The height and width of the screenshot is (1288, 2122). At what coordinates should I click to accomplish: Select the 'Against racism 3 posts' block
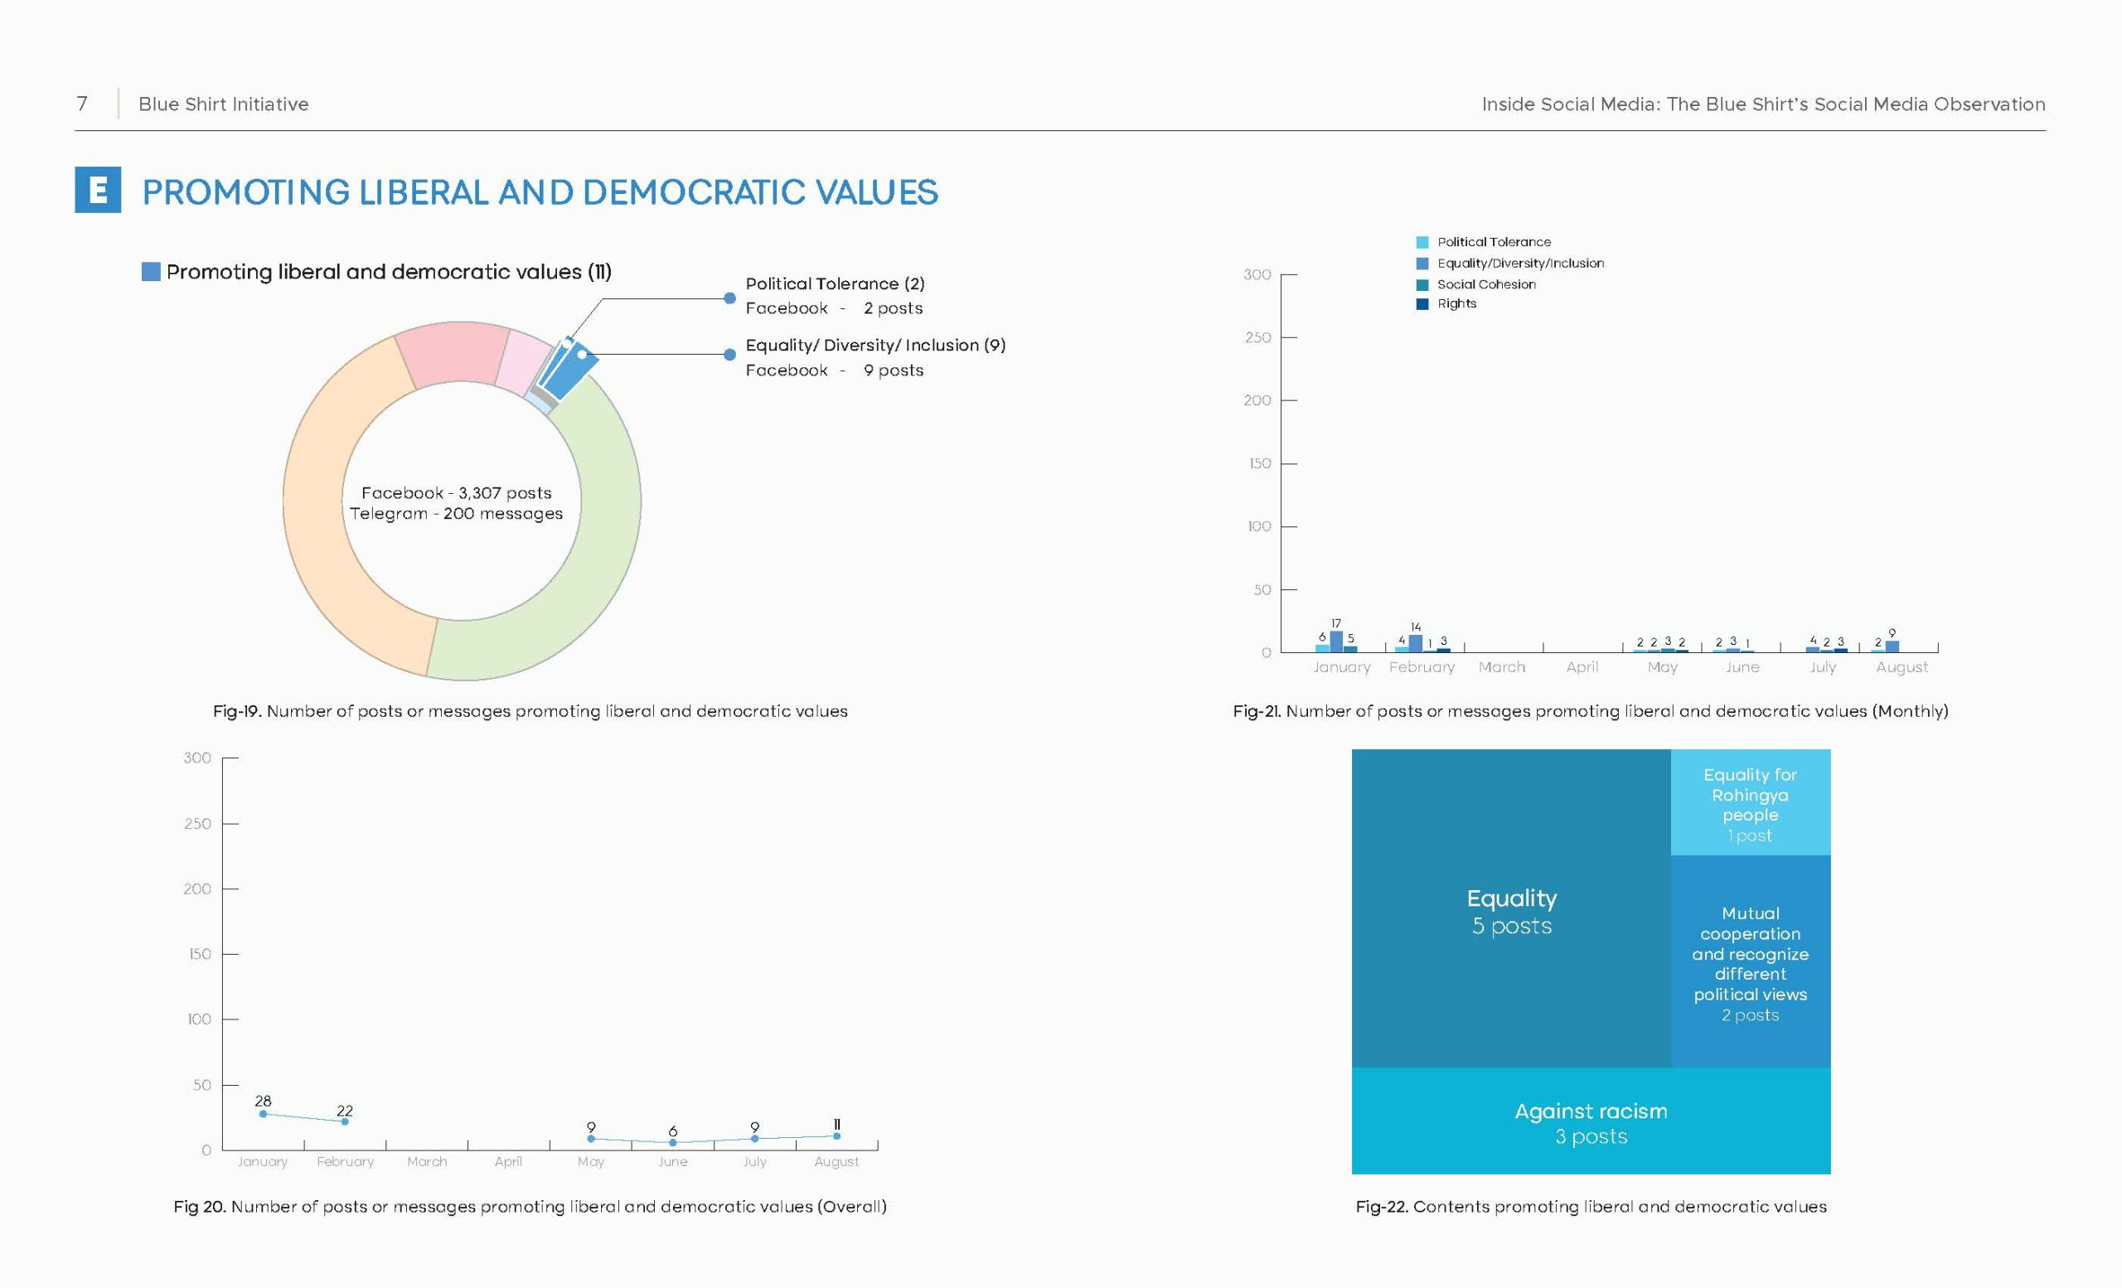click(x=1591, y=1121)
